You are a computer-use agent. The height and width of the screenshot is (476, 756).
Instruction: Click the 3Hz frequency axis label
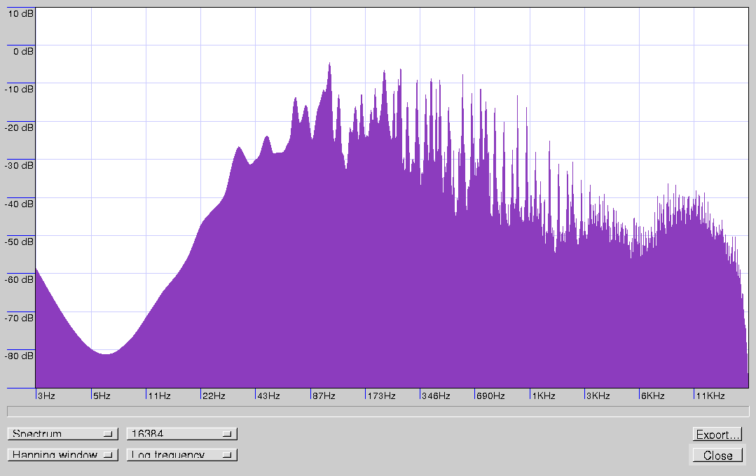[46, 396]
